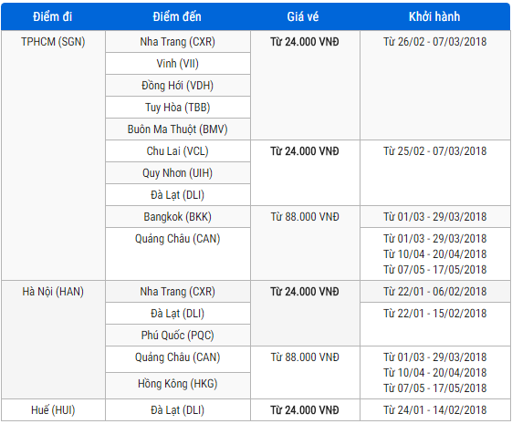Select the Huế (HUI) departure cell

point(53,410)
